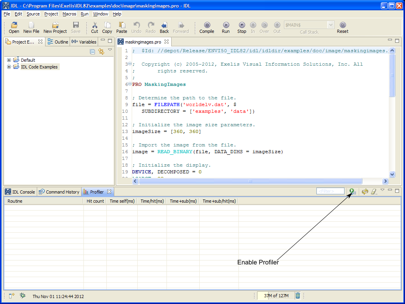Sort by the Hit count column header

(95, 201)
